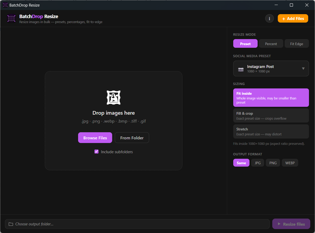Screen dimensions: 315x233
Task: Click the BatchDrop Resize header title
Action: click(x=39, y=17)
